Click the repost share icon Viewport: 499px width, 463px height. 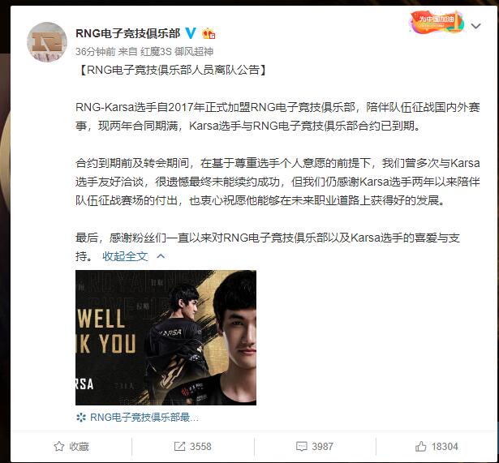(x=179, y=447)
